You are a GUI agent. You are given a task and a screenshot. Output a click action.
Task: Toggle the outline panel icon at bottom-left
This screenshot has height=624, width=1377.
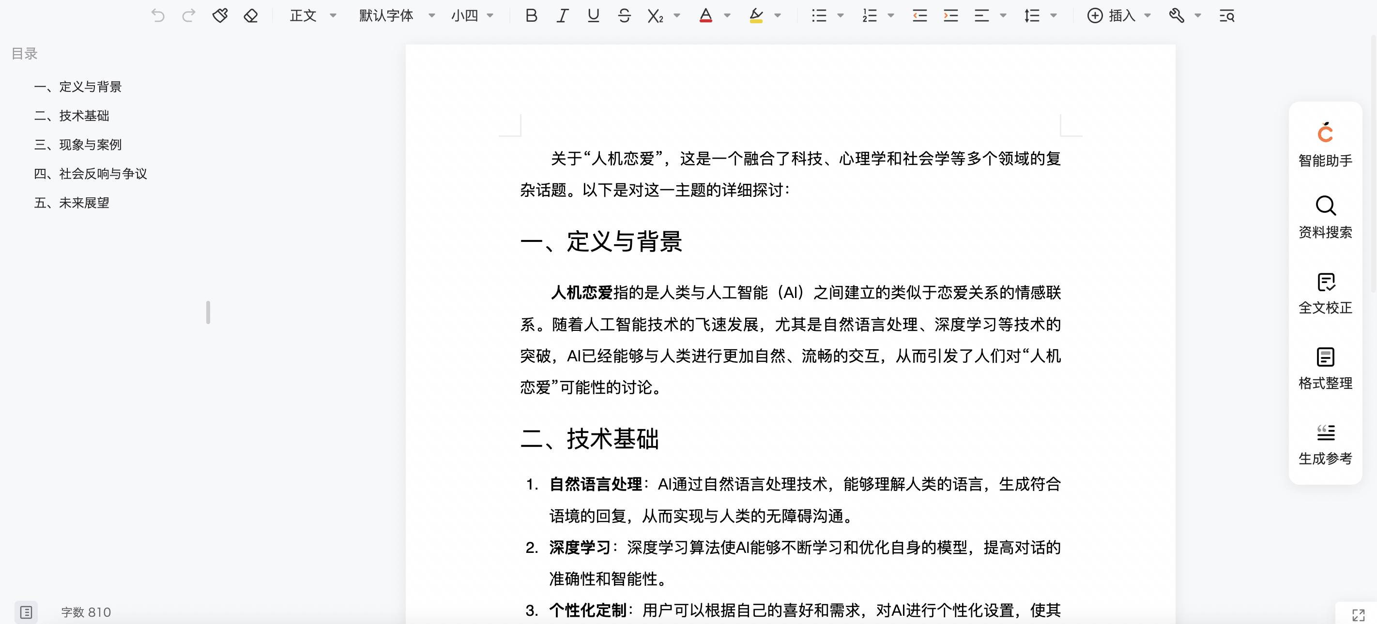pos(26,612)
